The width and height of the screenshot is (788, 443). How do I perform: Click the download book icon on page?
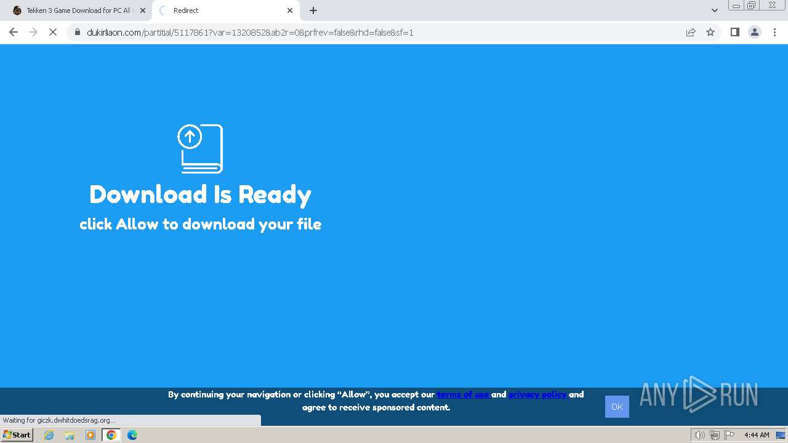point(200,148)
